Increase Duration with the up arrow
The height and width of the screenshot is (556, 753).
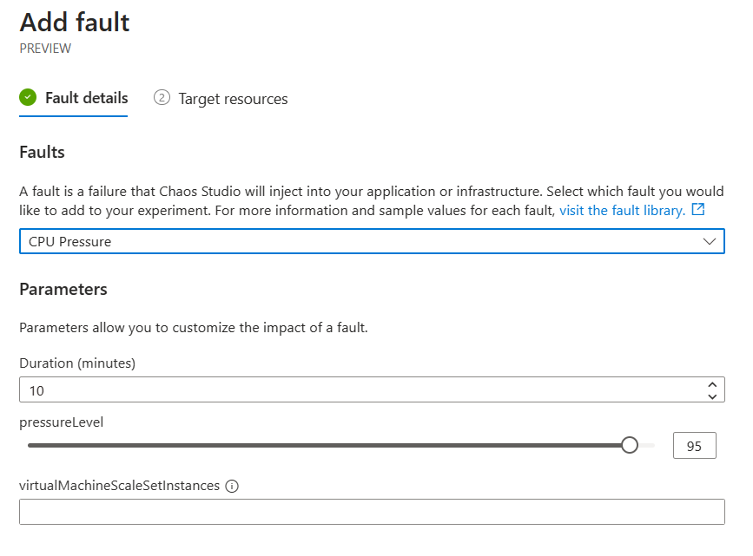pyautogui.click(x=712, y=384)
